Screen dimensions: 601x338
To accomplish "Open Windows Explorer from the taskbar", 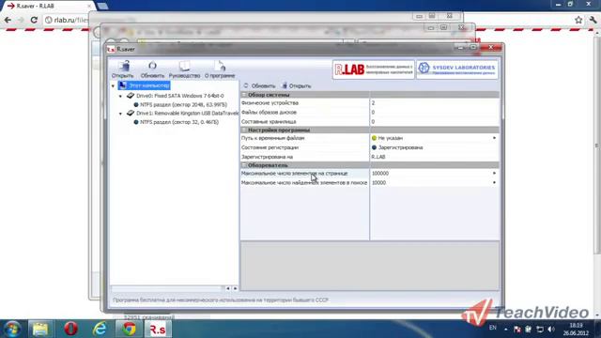I will (x=39, y=330).
